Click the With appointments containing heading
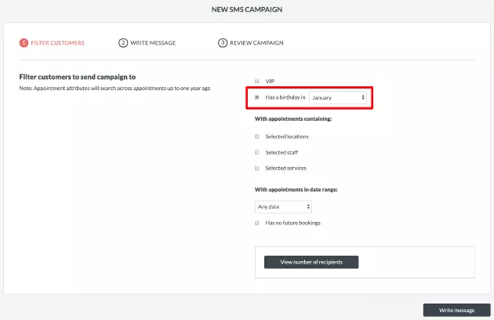 (x=293, y=118)
